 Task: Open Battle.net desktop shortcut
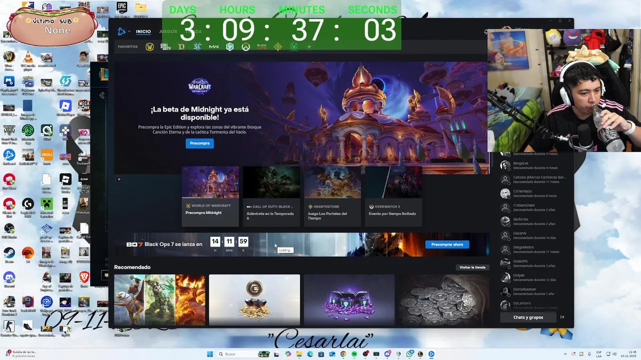9,157
